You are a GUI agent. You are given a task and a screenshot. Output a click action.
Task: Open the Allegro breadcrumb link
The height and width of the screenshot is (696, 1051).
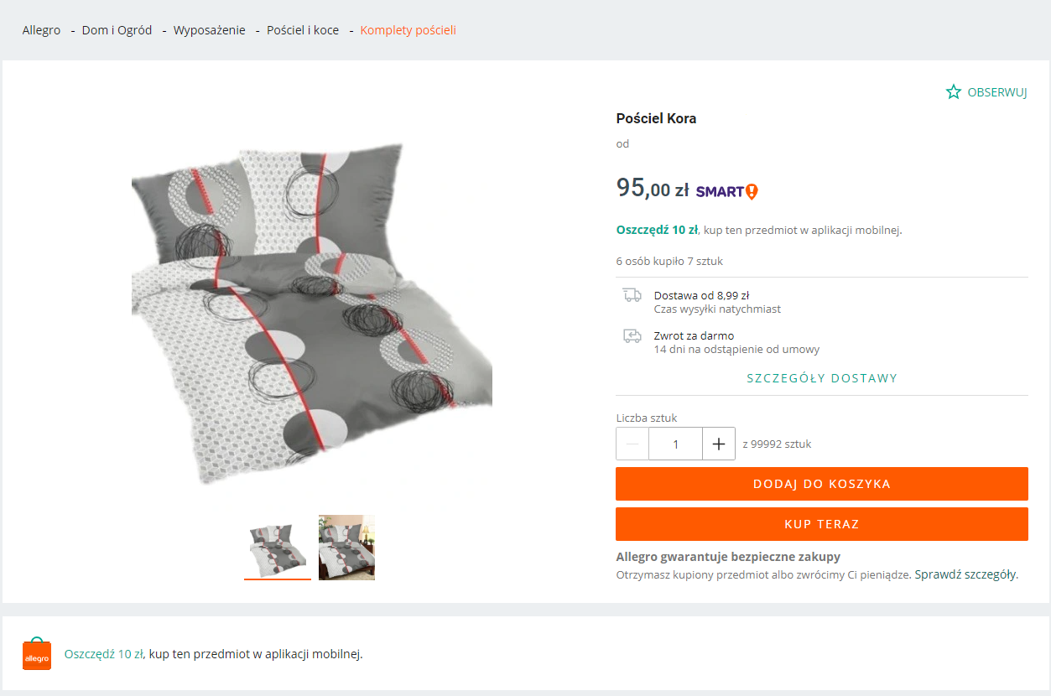pos(42,30)
